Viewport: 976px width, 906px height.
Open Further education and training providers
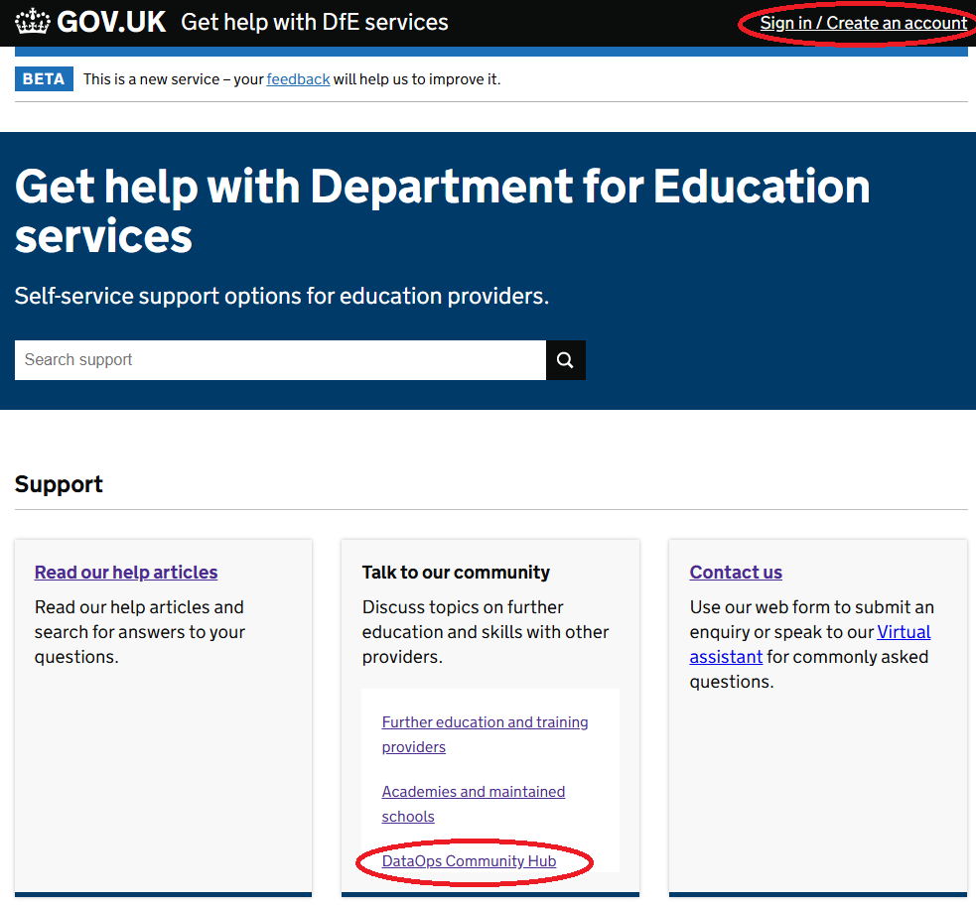(485, 735)
